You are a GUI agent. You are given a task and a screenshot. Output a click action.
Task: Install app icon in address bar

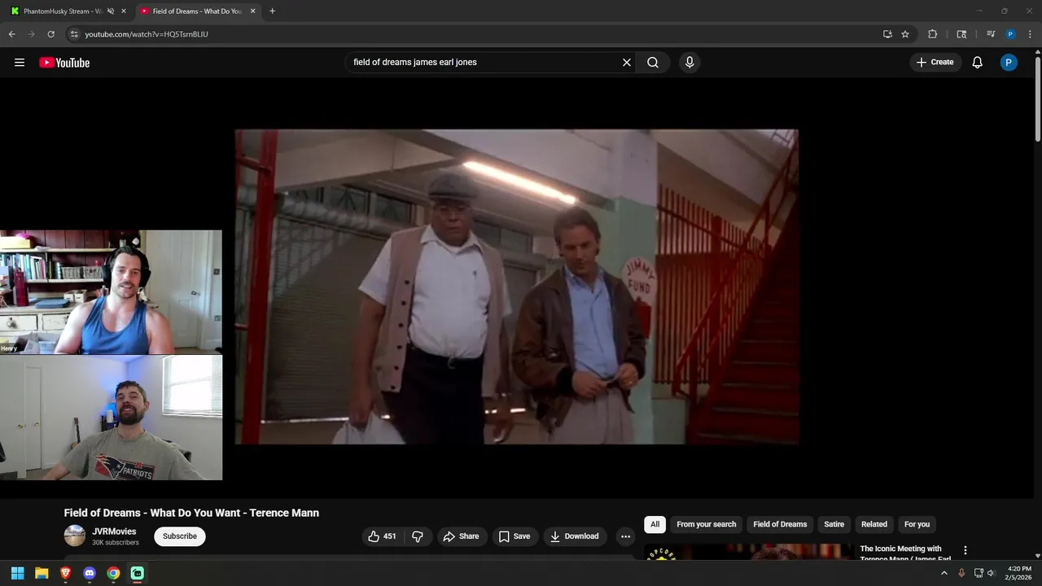pos(887,34)
